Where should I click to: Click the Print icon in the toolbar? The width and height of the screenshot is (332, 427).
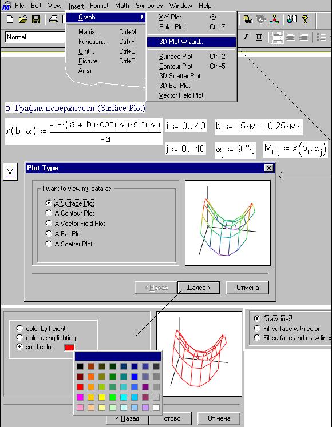54,19
